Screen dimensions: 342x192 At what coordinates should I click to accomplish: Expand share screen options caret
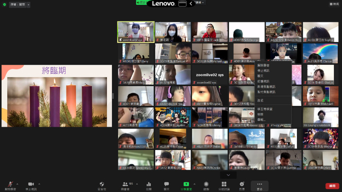point(195,184)
